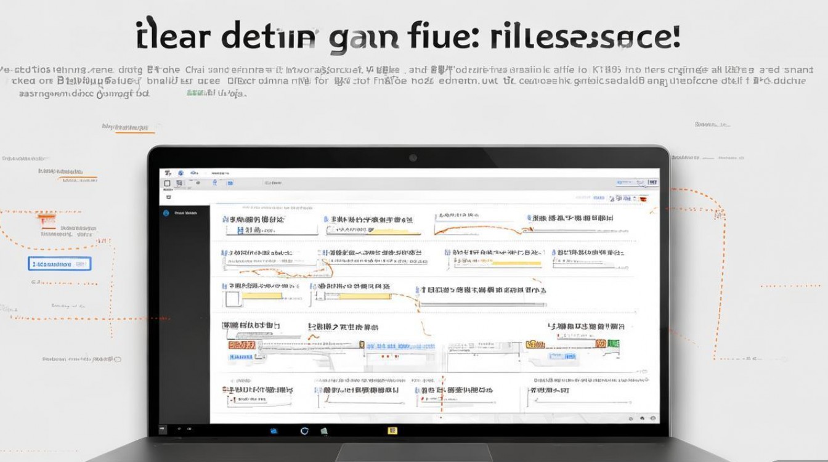Click the blue folder icon in the taskbar
This screenshot has height=462, width=828.
[x=274, y=431]
